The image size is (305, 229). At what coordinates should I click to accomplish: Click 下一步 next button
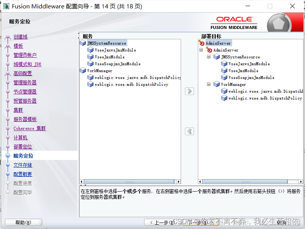201,223
